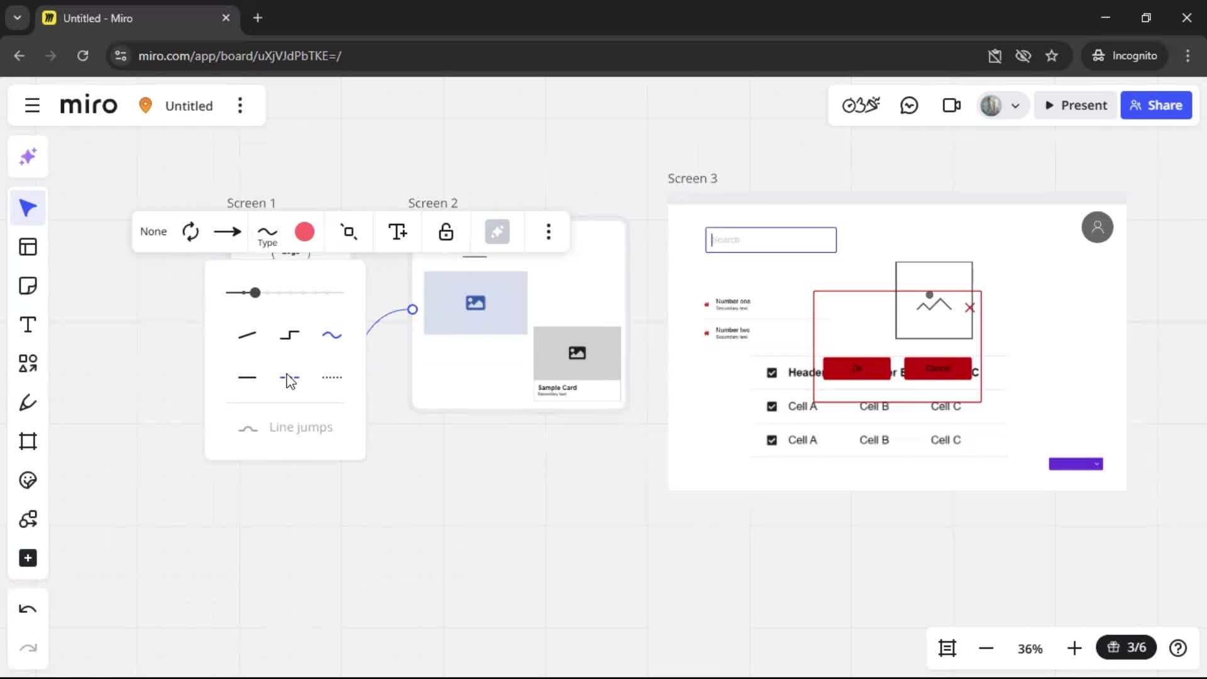The image size is (1207, 679).
Task: Open the Templates tool in sidebar
Action: (x=28, y=246)
